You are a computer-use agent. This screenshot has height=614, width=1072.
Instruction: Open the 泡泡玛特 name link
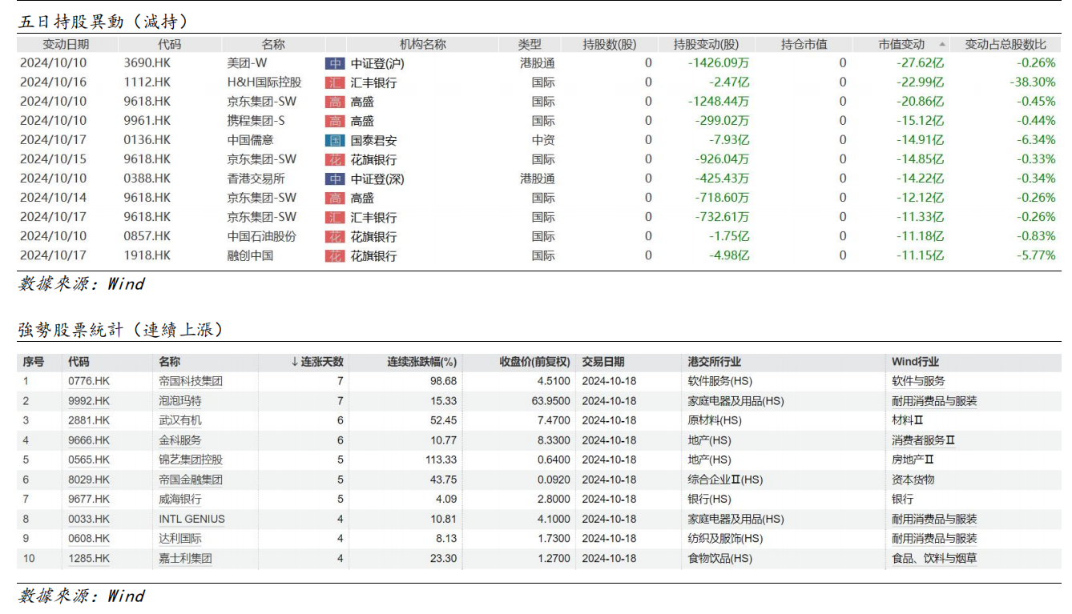point(180,401)
